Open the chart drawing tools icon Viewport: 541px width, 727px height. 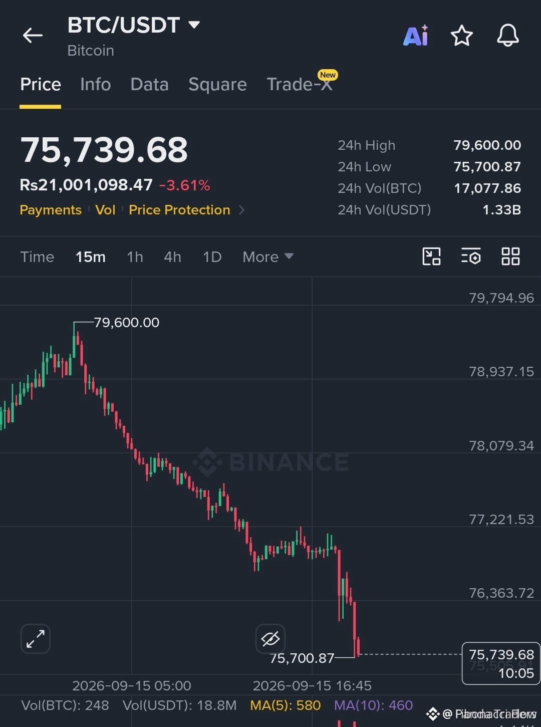(431, 257)
